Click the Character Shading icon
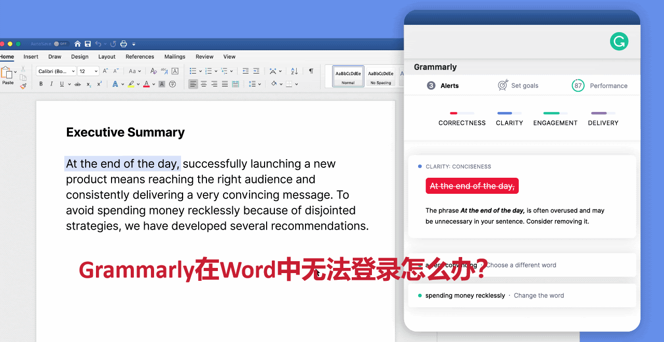 (162, 84)
